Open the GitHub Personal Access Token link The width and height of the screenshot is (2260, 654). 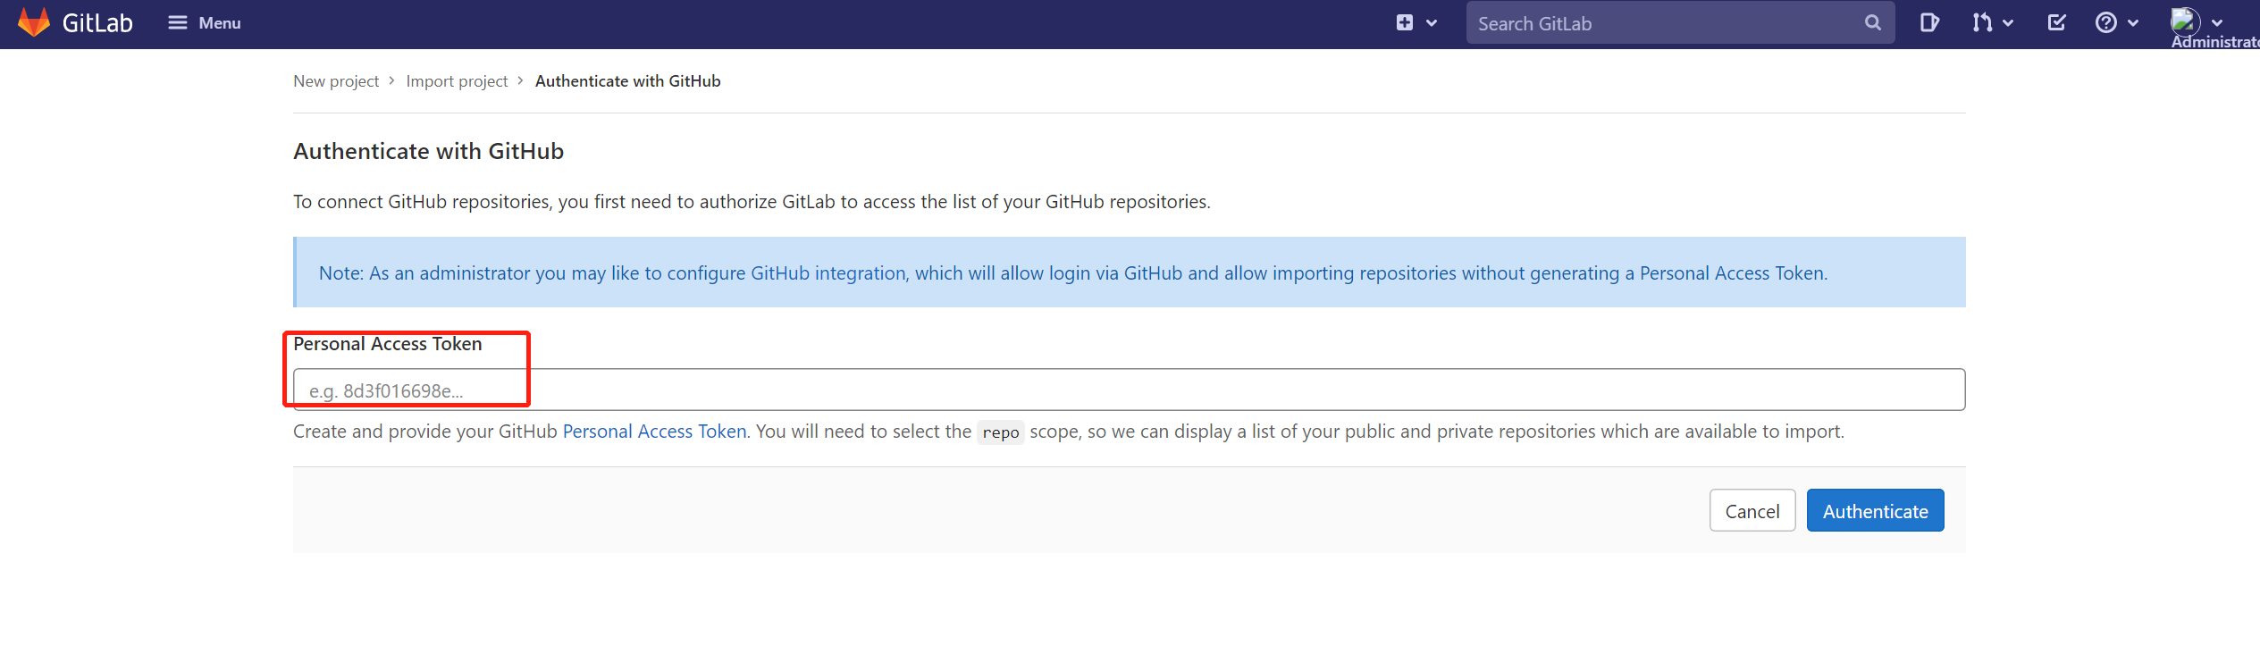pos(654,432)
